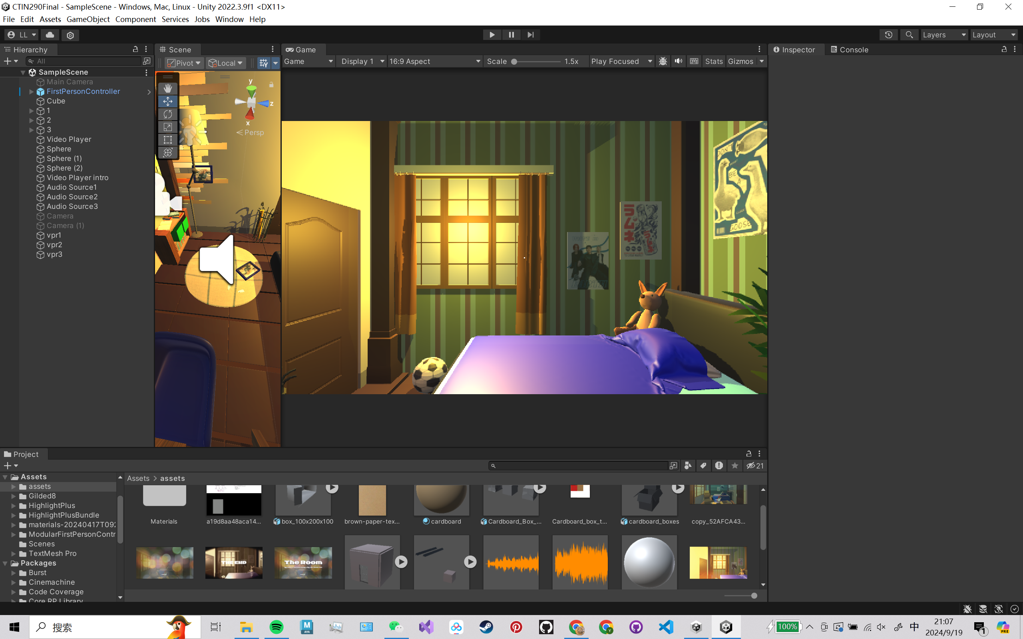The image size is (1023, 639).
Task: Expand the FirstPersonController hierarchy item
Action: [x=31, y=91]
